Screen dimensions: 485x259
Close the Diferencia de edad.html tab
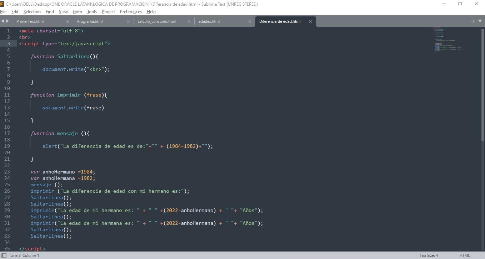pyautogui.click(x=310, y=21)
